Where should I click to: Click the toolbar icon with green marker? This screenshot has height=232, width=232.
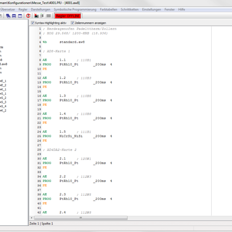pos(42,16)
